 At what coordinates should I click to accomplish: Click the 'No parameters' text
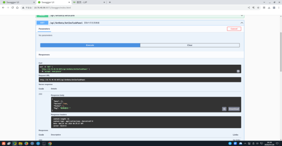(x=45, y=35)
